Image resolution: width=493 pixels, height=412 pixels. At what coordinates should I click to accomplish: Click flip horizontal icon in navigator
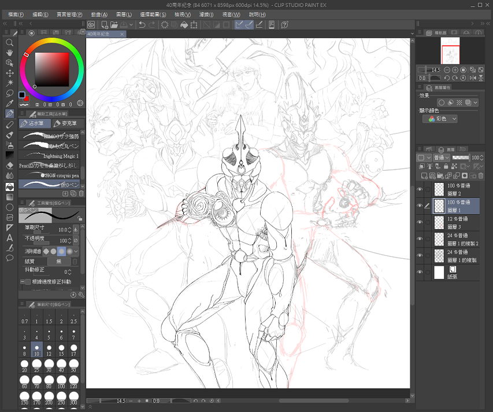pos(473,78)
